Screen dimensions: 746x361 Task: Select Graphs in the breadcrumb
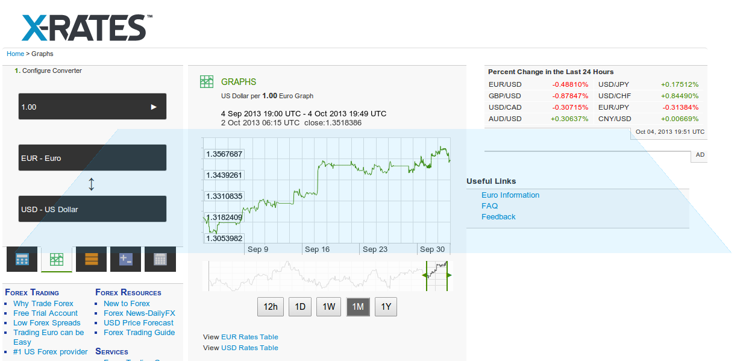(x=42, y=54)
